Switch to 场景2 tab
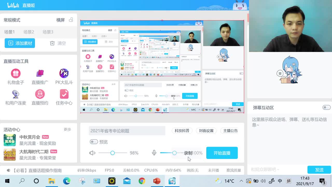This screenshot has height=187, width=332. (29, 32)
